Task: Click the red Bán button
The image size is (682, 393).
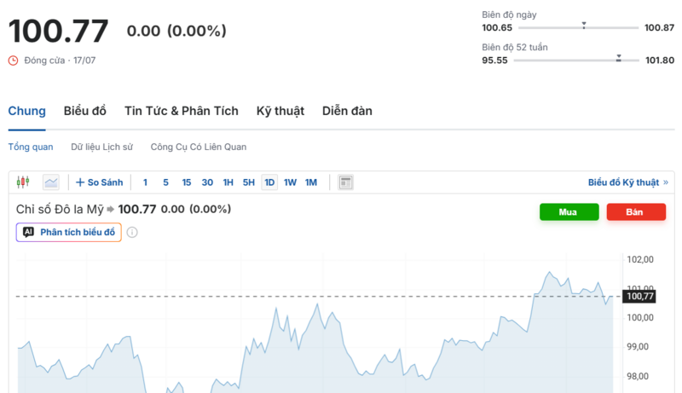Action: coord(636,212)
